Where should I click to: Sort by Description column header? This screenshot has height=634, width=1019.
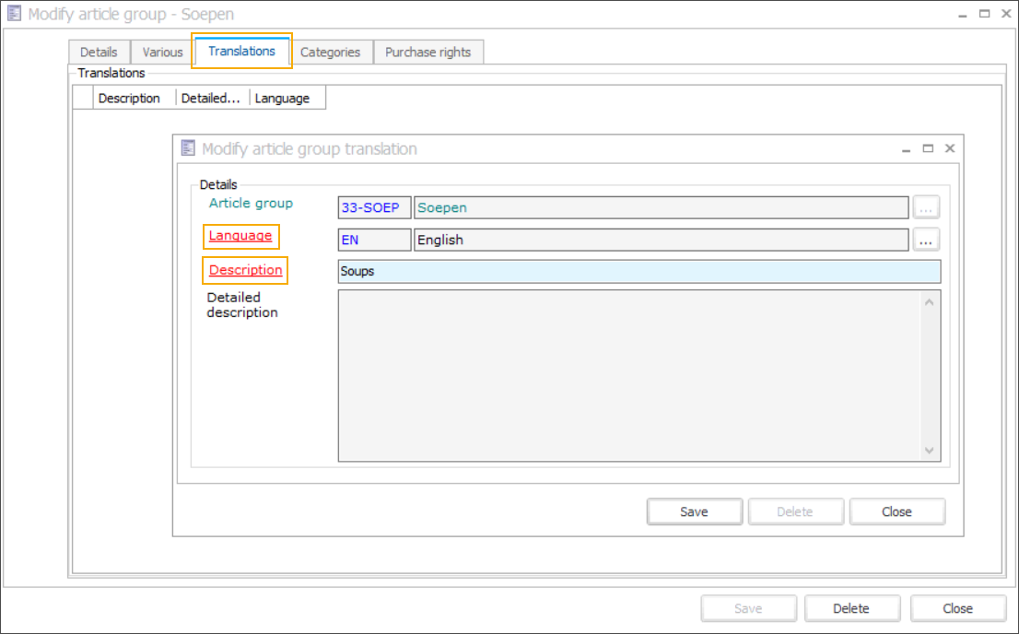(129, 99)
